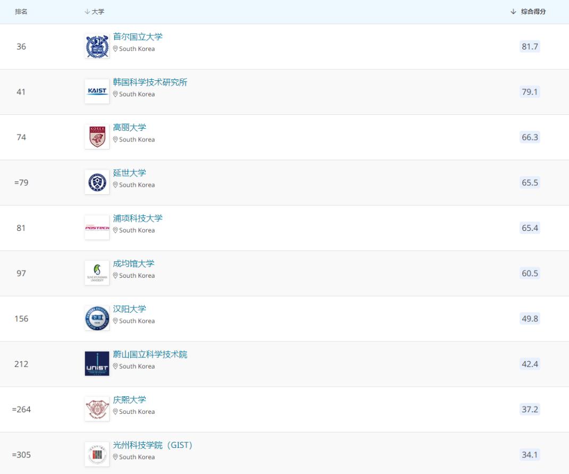Click location pin under 蔚山国立科学技术院
The height and width of the screenshot is (474, 569).
tap(115, 366)
